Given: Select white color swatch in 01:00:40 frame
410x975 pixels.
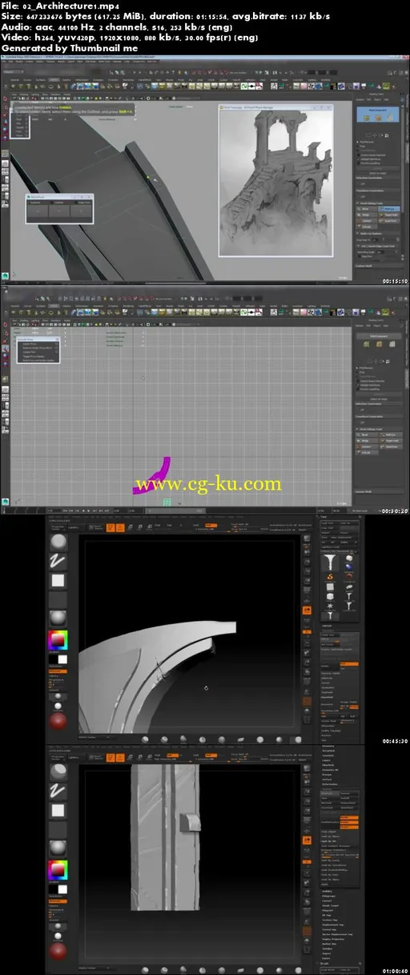Looking at the screenshot, I should (x=62, y=889).
